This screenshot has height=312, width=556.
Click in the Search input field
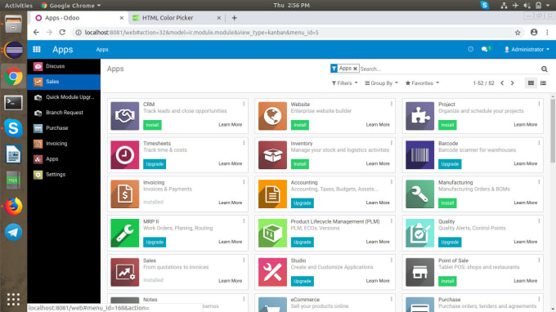pos(450,69)
